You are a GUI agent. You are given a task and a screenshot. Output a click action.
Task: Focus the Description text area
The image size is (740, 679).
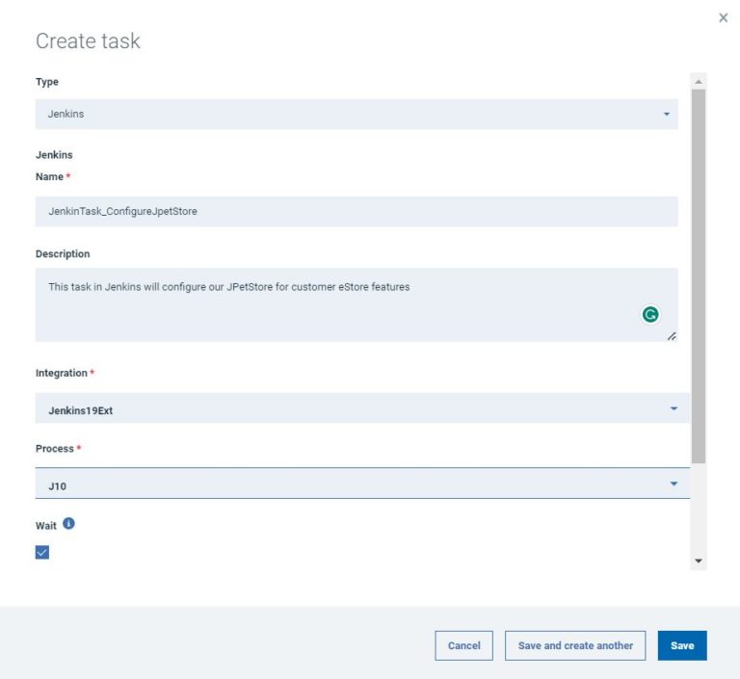[337, 304]
